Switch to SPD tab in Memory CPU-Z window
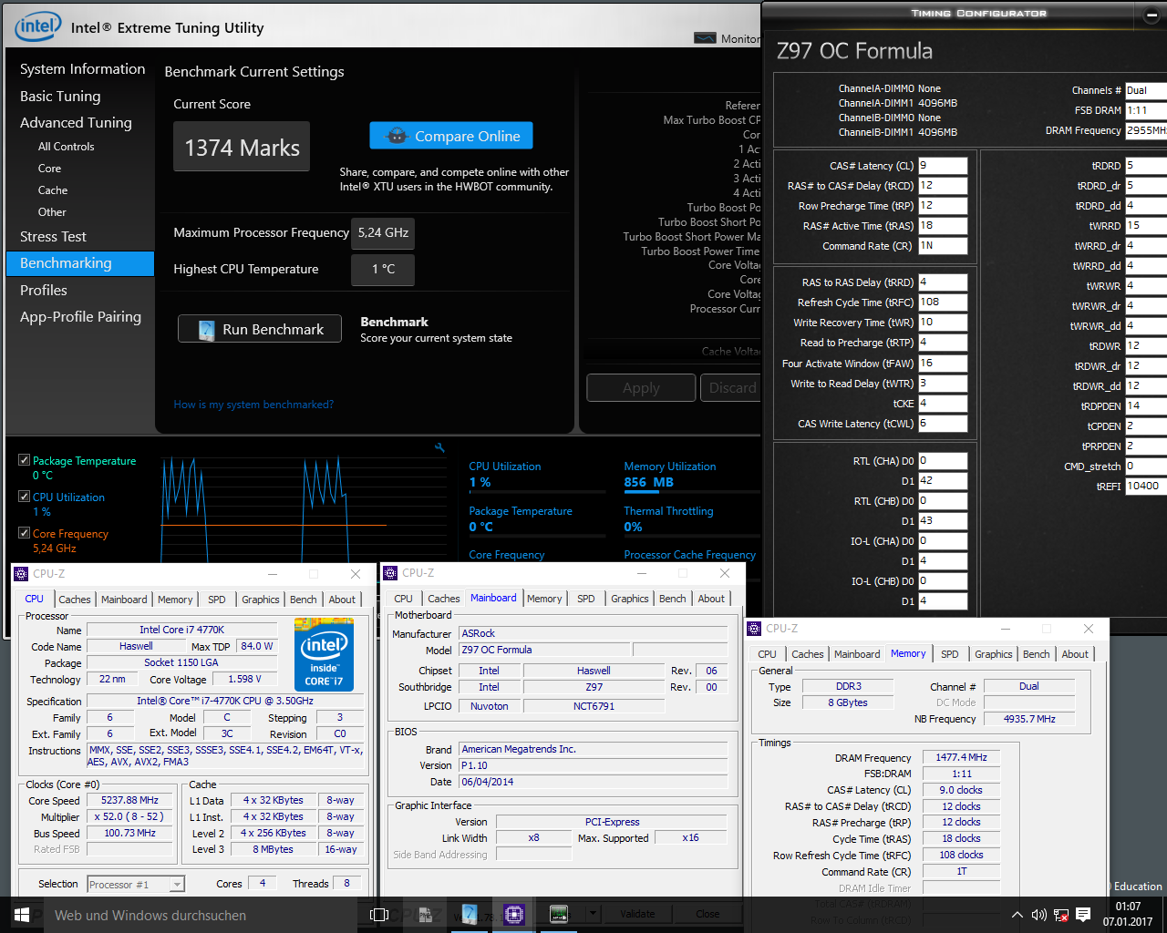This screenshot has width=1167, height=933. (949, 654)
